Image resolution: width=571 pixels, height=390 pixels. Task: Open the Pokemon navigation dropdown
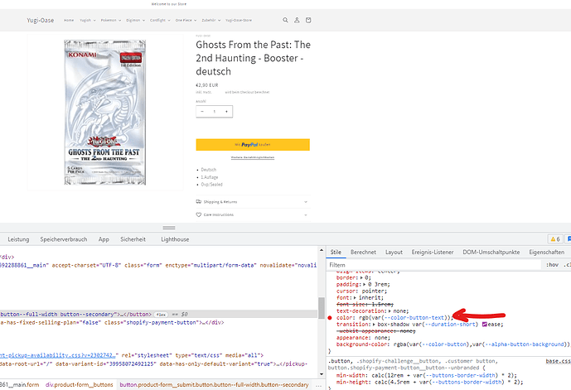click(109, 20)
